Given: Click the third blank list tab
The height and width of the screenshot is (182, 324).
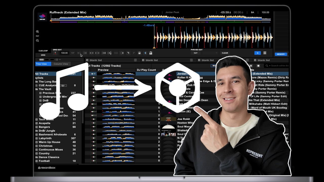Looking at the screenshot, I should pyautogui.click(x=208, y=60).
